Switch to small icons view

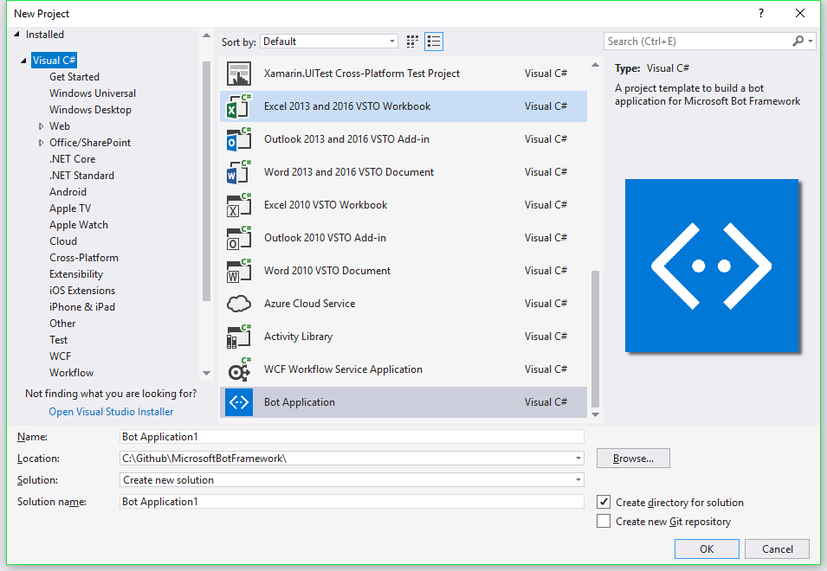click(412, 42)
